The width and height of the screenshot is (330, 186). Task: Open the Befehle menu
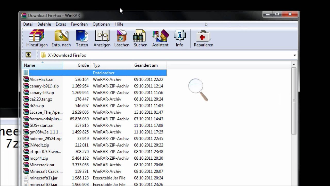click(44, 24)
